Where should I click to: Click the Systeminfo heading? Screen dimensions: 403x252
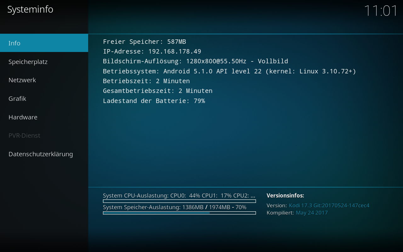[30, 9]
